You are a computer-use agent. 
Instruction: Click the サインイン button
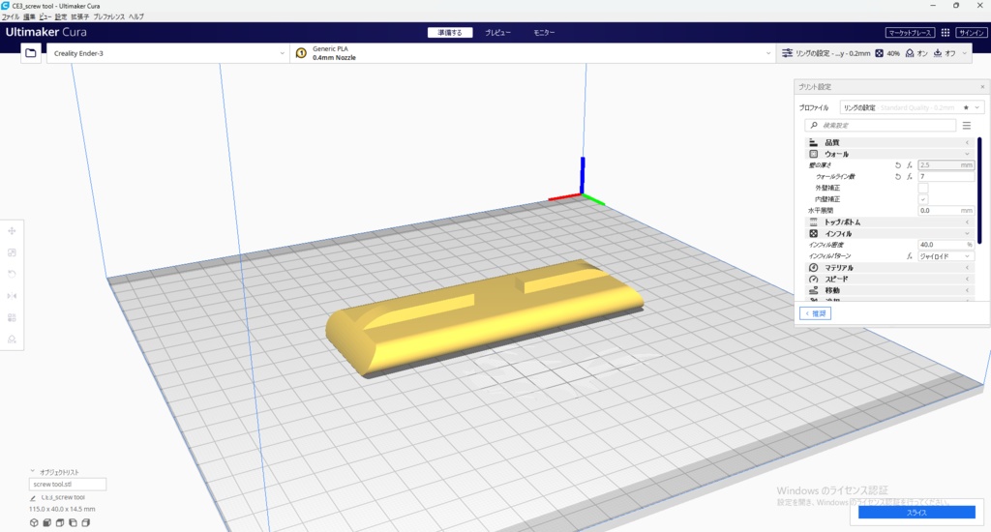pos(972,32)
